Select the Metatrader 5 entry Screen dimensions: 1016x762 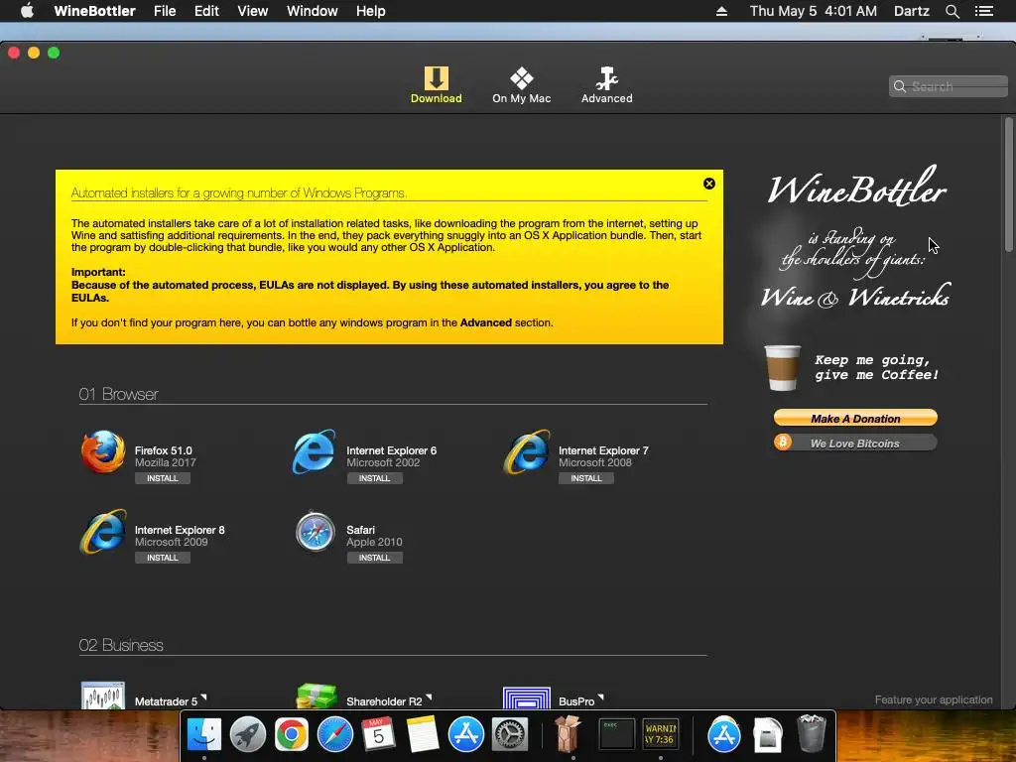pos(144,698)
